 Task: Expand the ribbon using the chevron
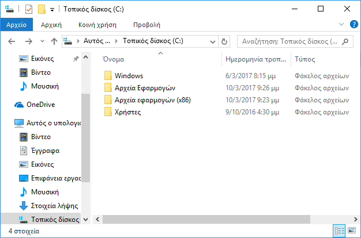pos(341,24)
